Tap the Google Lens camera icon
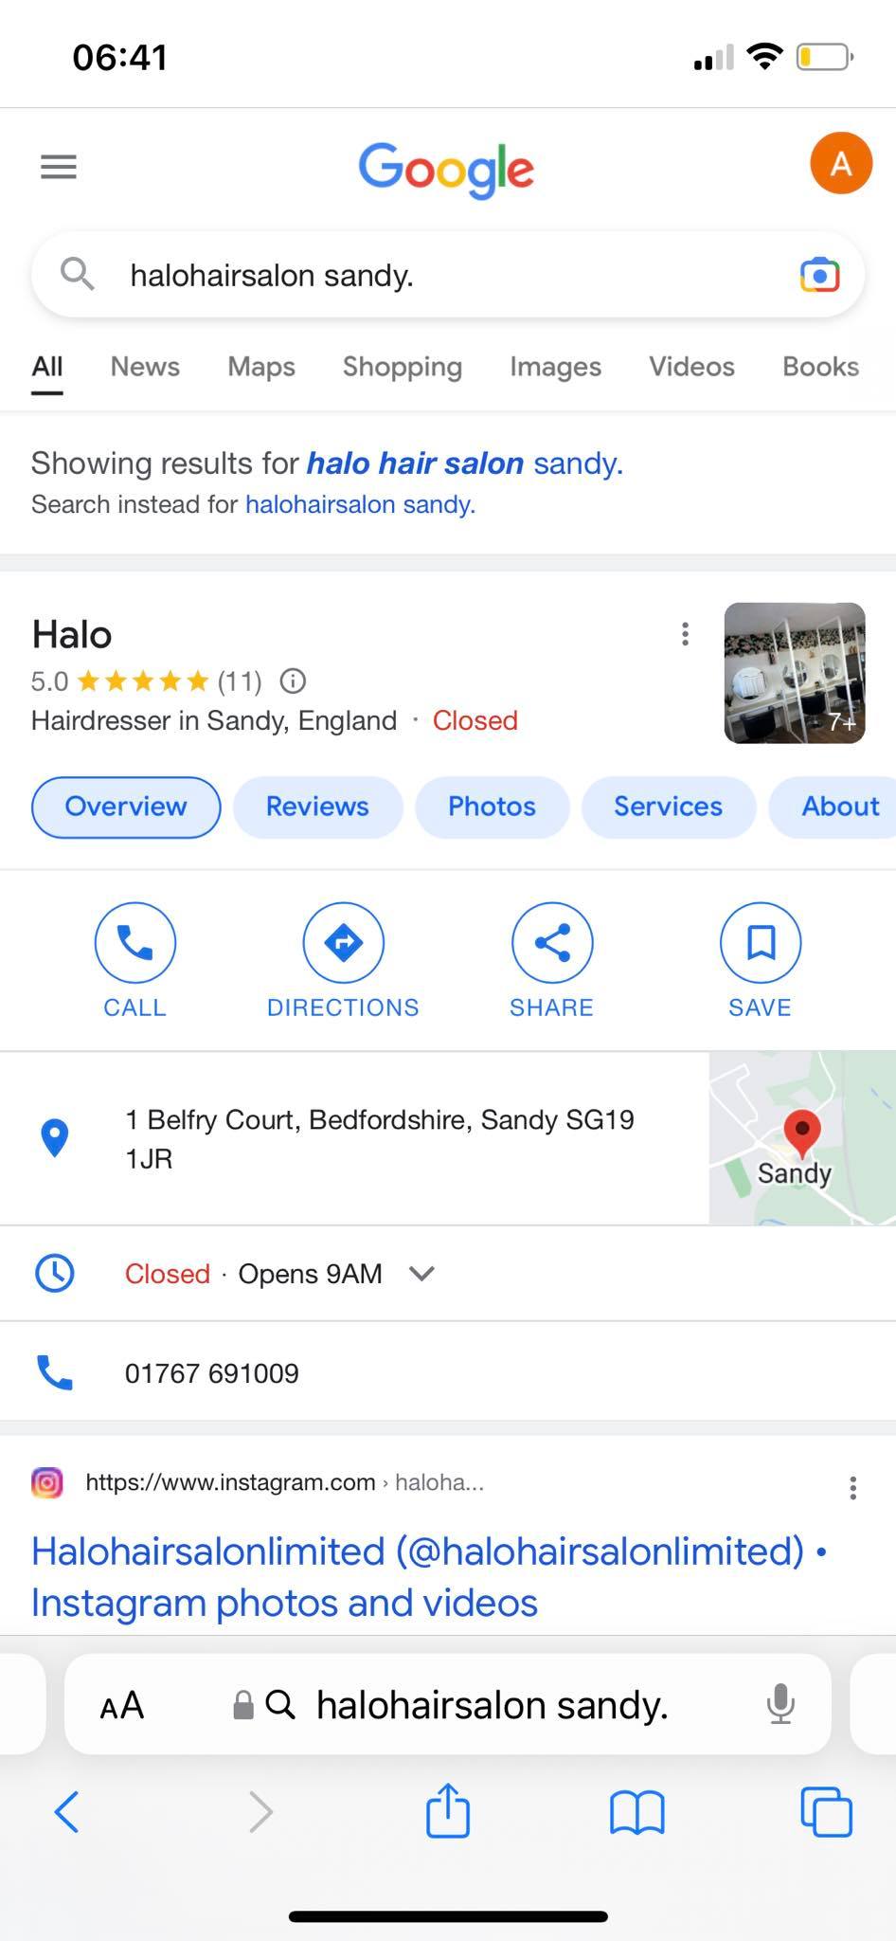 pyautogui.click(x=819, y=275)
